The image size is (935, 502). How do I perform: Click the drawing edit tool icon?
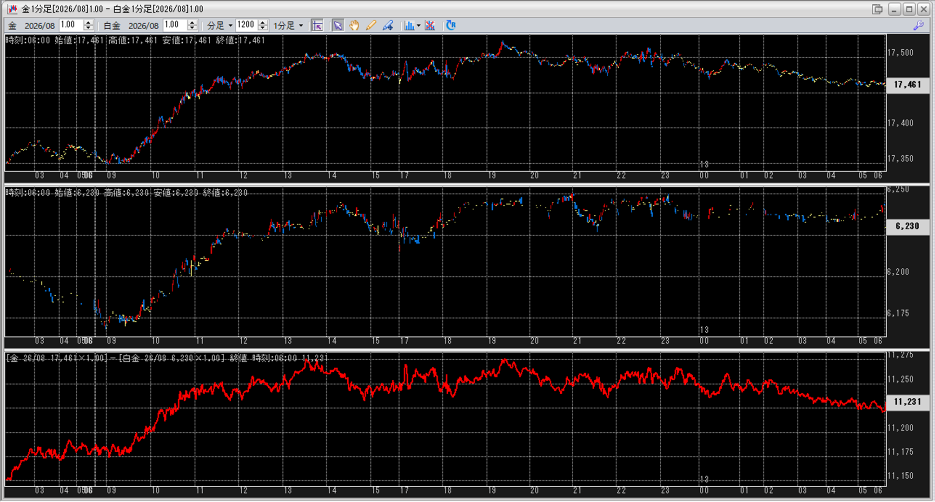tap(388, 26)
